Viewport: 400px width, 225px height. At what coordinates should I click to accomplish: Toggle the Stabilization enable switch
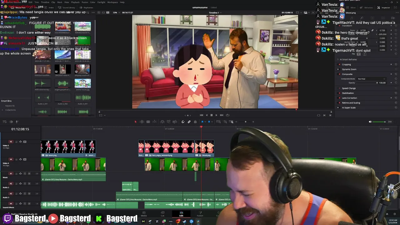tap(339, 93)
